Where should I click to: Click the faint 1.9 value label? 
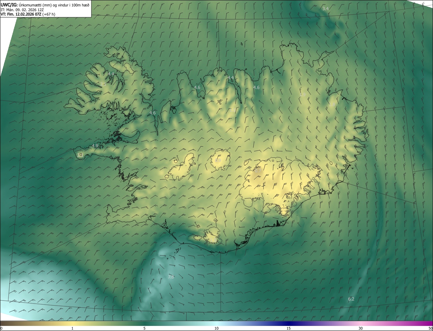pyautogui.click(x=303, y=94)
